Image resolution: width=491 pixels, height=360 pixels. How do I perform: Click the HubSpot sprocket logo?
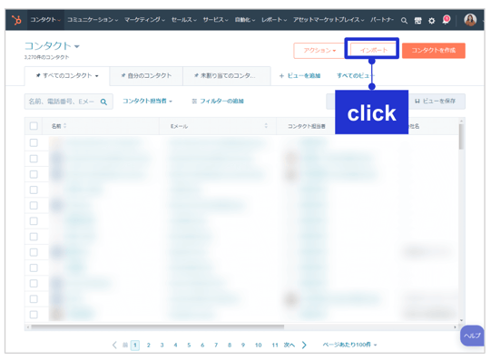pos(16,20)
